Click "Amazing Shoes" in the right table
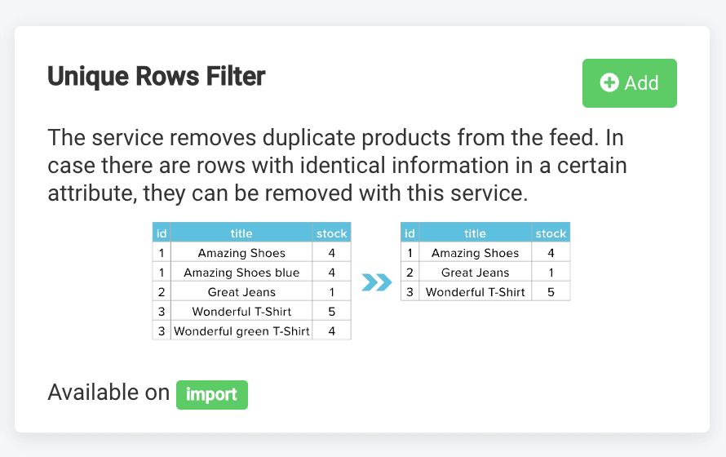Screen dimensions: 726x457 (475, 253)
